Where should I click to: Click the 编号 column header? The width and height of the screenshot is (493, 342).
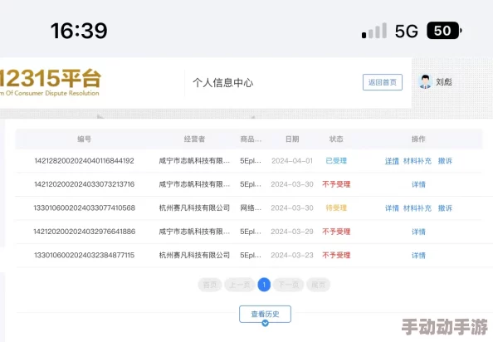(85, 139)
